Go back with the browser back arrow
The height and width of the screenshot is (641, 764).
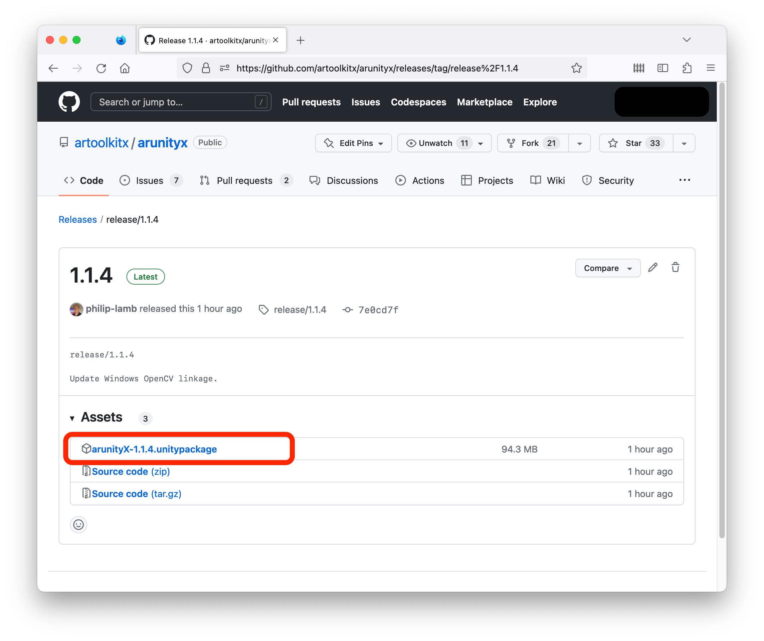tap(54, 68)
